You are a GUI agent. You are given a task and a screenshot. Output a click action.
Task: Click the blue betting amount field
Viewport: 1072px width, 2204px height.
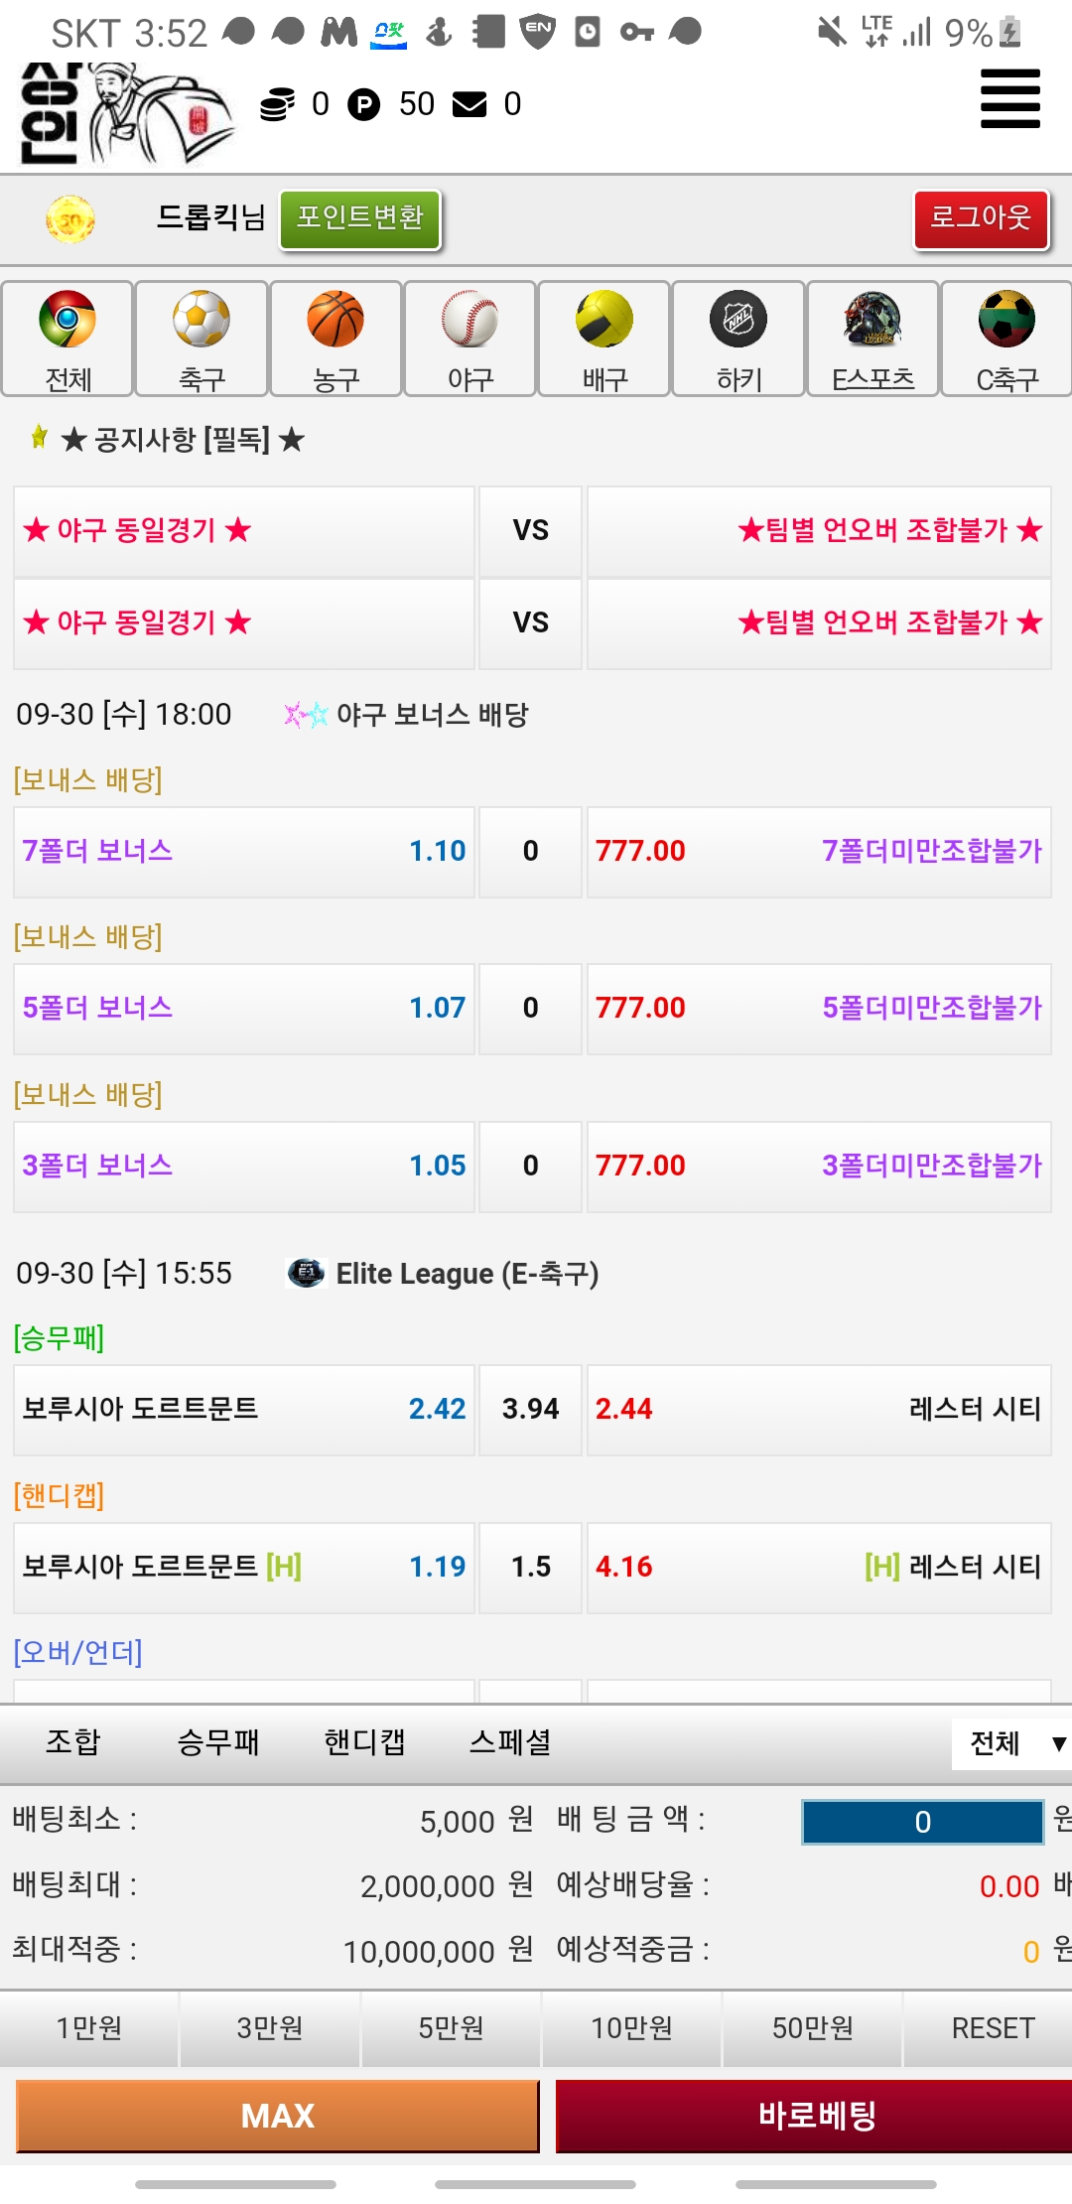(x=922, y=1822)
